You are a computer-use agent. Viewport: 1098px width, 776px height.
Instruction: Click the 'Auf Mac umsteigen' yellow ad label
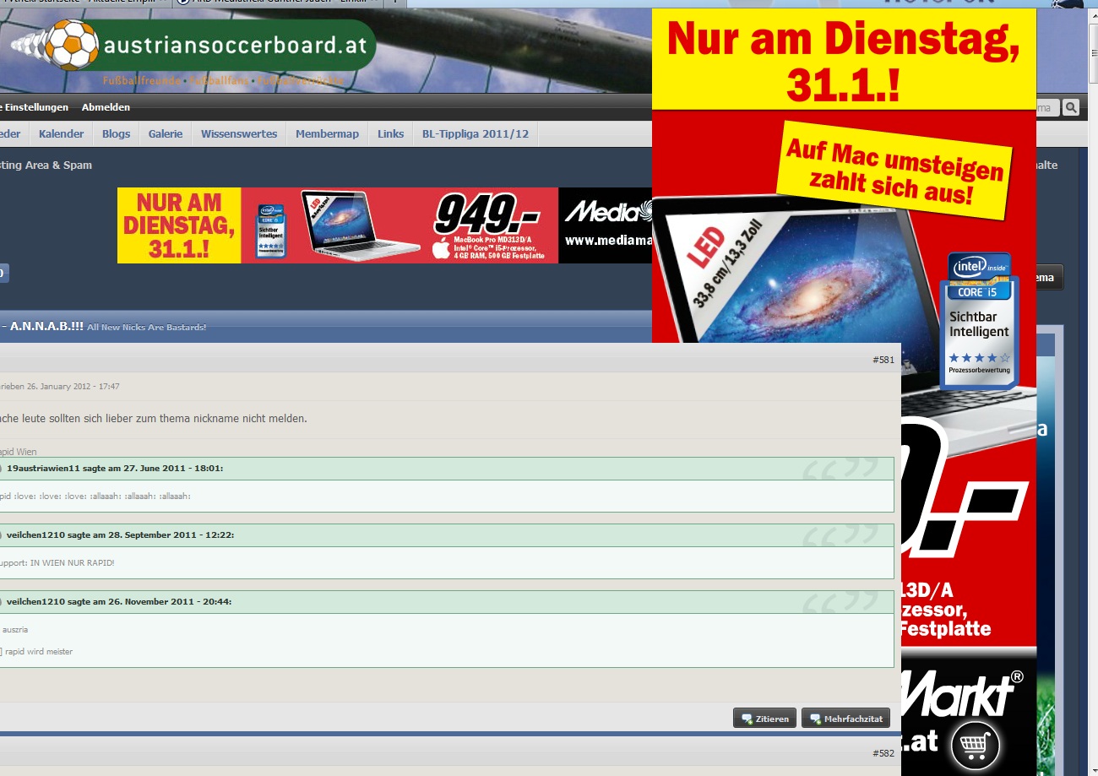(x=894, y=171)
